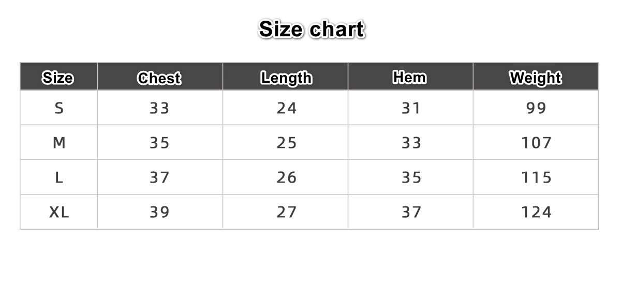
Task: Click the S size row label
Action: pos(59,108)
